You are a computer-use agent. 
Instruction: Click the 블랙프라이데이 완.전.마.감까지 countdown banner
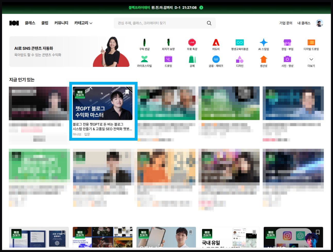click(166, 7)
